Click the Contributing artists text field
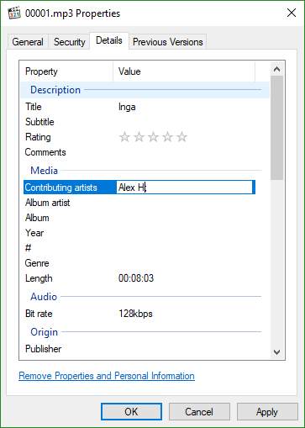 click(185, 188)
